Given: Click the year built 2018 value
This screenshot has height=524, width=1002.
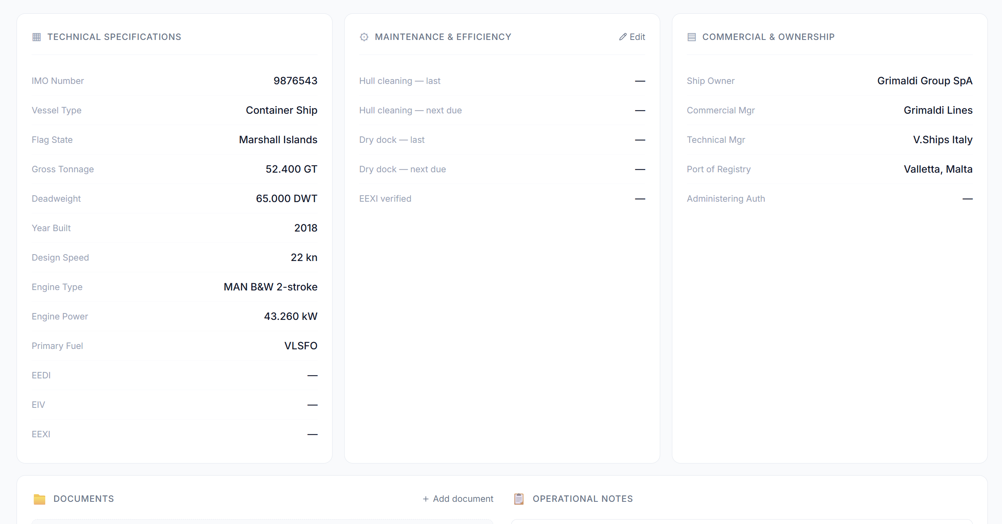Looking at the screenshot, I should pos(306,228).
